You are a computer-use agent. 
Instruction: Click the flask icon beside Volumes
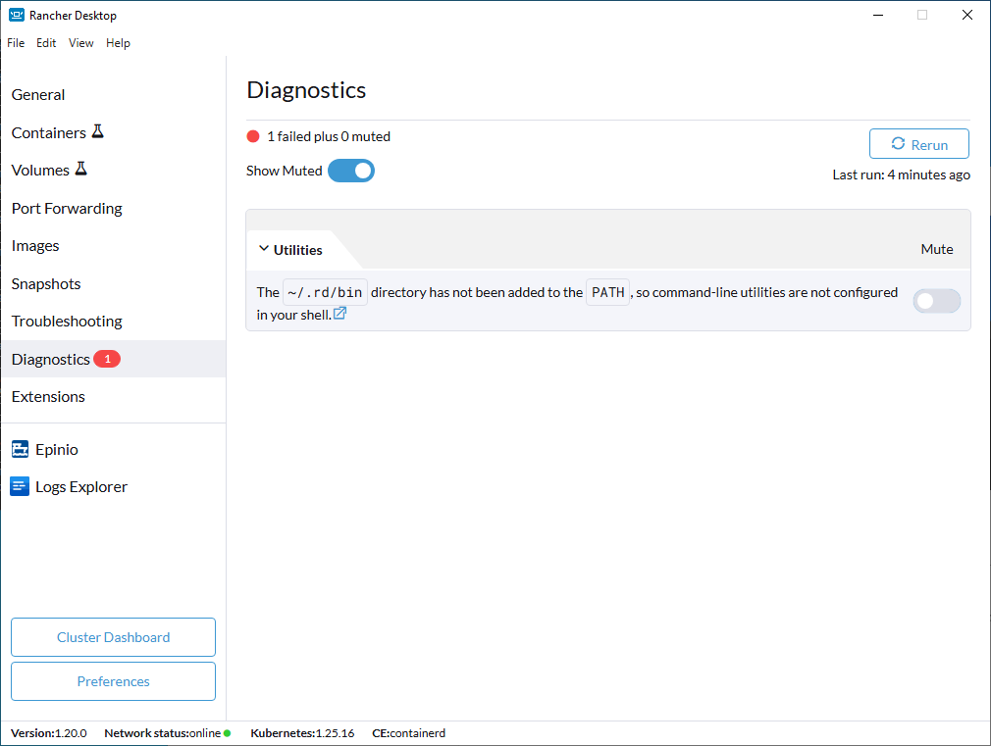(80, 169)
